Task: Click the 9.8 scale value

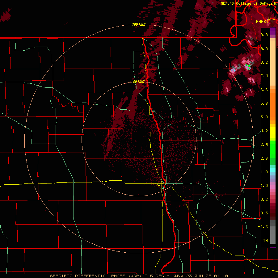Action: [x=264, y=35]
